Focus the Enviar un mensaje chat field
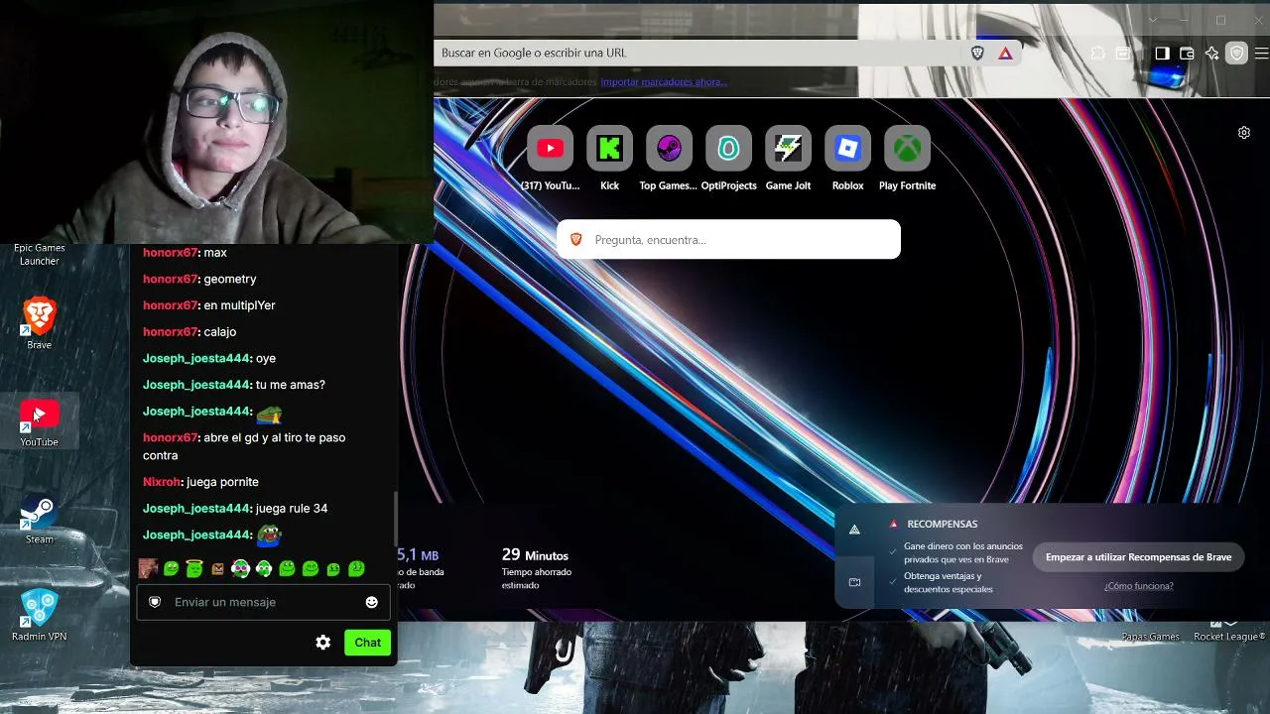1270x714 pixels. (263, 602)
